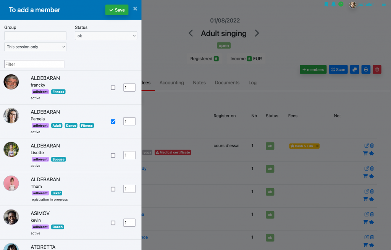Click piggy bank icon in the 'nce' row
The image size is (391, 250).
[x=371, y=245]
